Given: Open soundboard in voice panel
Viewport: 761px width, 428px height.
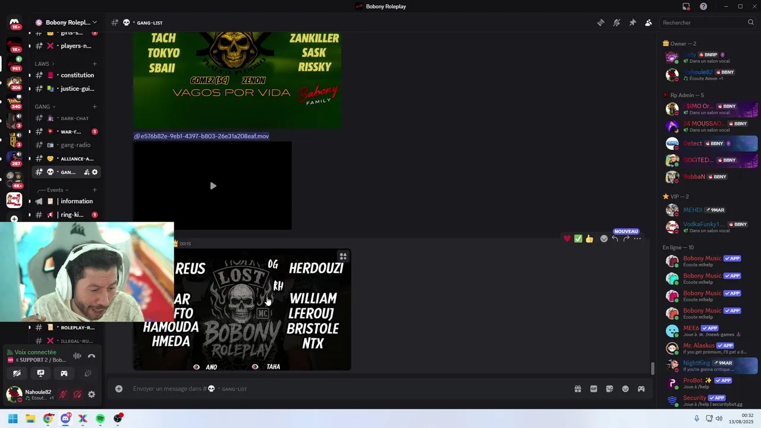Looking at the screenshot, I should [87, 373].
